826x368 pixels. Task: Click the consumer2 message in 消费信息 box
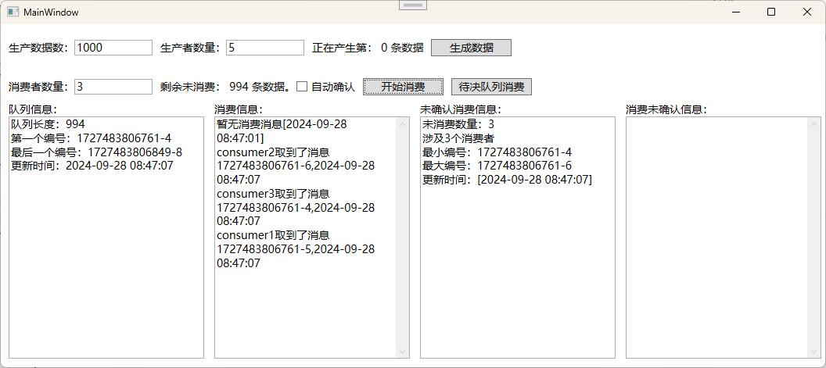pyautogui.click(x=296, y=159)
